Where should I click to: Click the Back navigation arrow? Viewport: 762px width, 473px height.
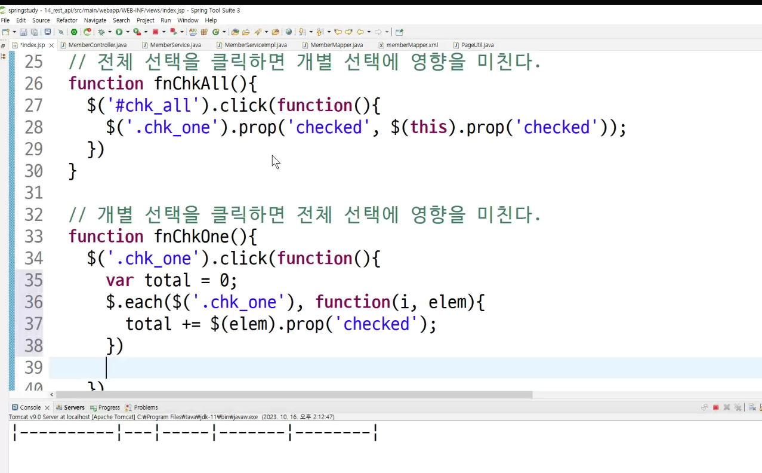pyautogui.click(x=360, y=32)
